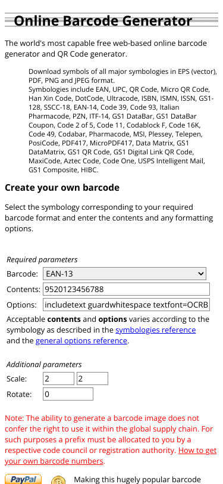Click the Online Barcode Generator title heading
The height and width of the screenshot is (484, 223).
[103, 21]
